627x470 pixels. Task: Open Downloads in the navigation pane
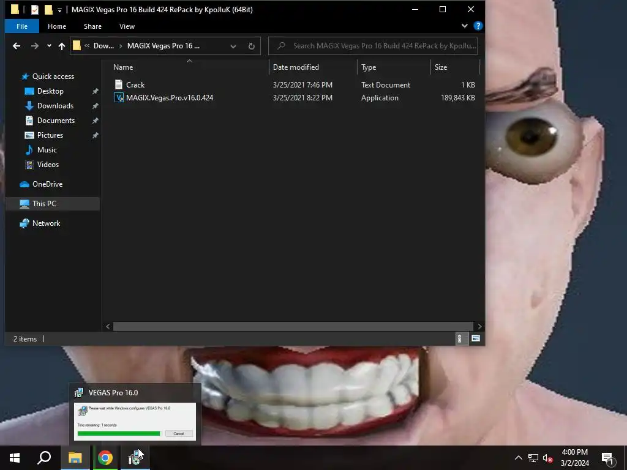coord(55,106)
